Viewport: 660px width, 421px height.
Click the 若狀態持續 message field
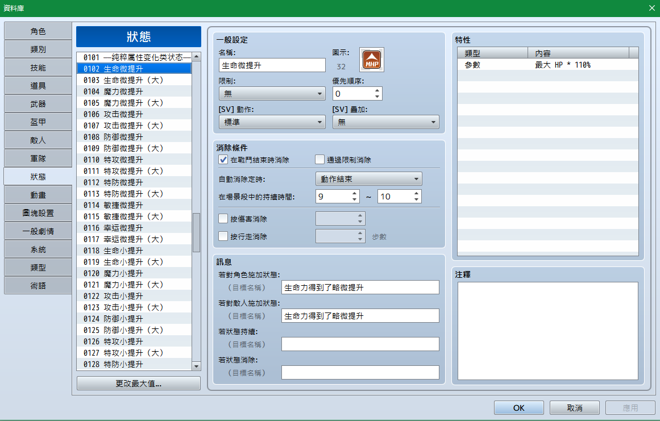pos(360,344)
